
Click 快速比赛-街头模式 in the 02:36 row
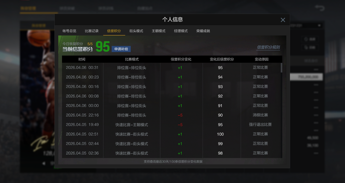click(x=132, y=153)
